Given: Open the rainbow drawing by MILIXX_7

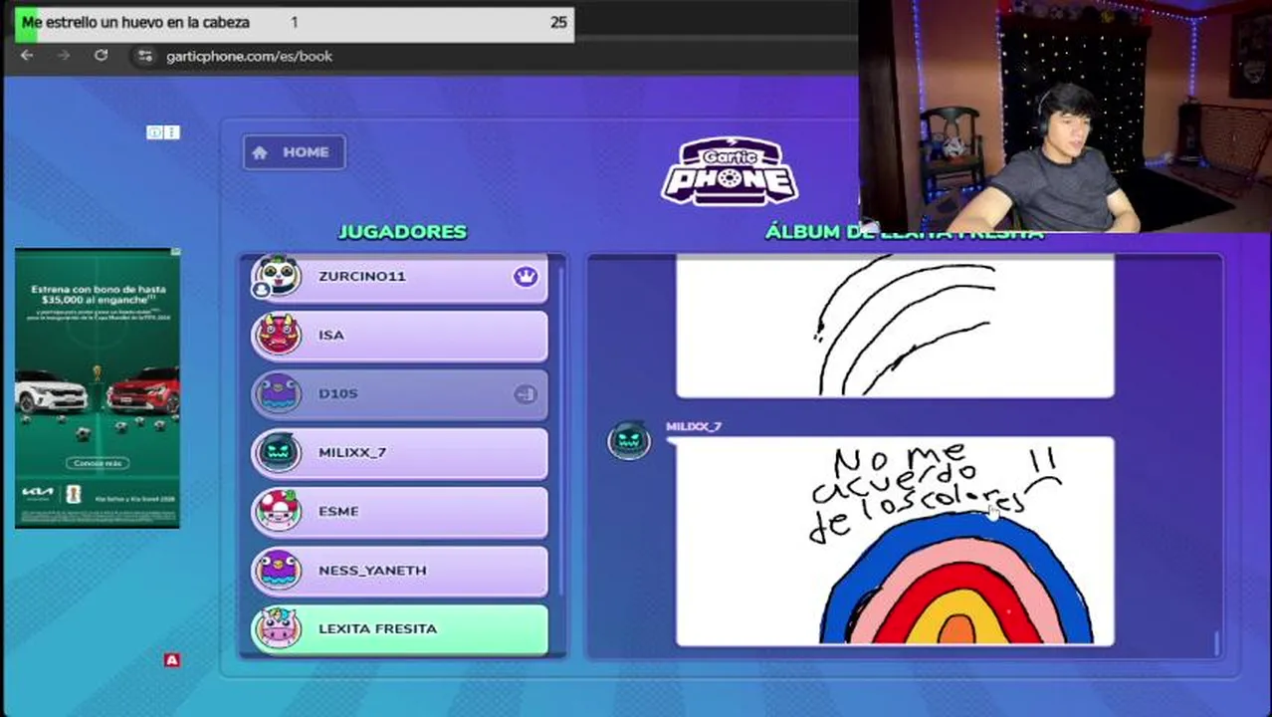Looking at the screenshot, I should click(895, 541).
